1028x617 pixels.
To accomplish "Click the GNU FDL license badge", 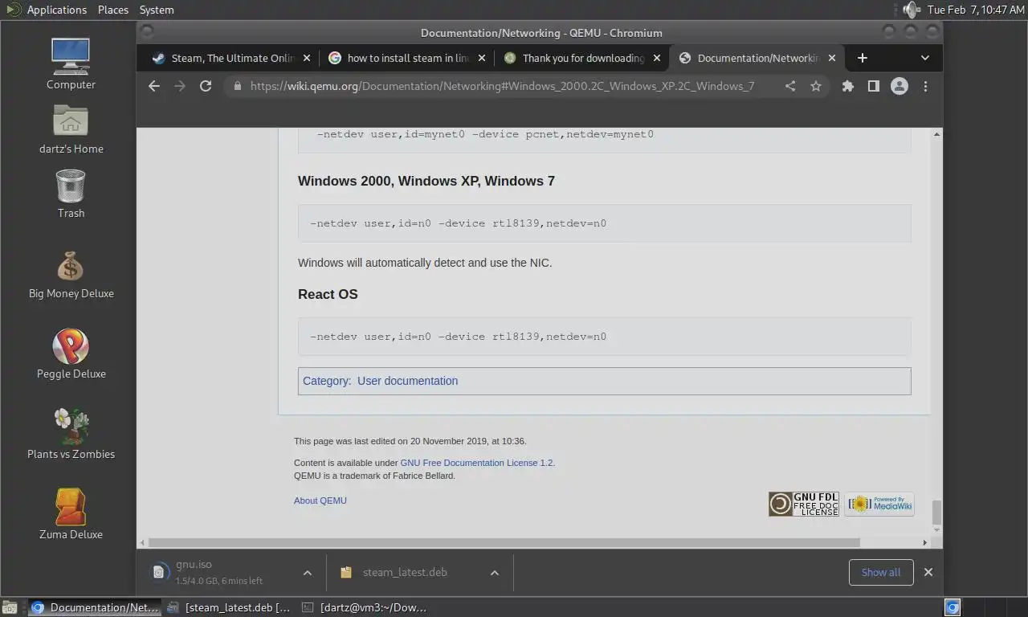I will coord(804,504).
